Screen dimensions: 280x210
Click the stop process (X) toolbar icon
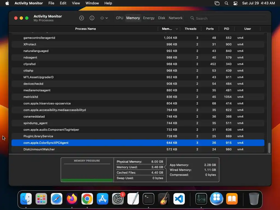click(81, 18)
